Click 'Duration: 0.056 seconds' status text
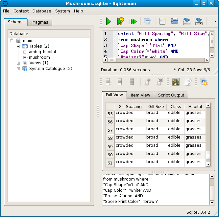Screen dimensions: 219x217 [125, 70]
